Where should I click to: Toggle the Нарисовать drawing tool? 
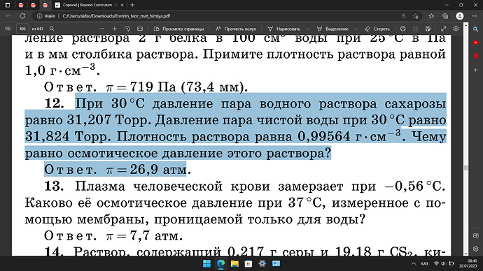tap(283, 29)
